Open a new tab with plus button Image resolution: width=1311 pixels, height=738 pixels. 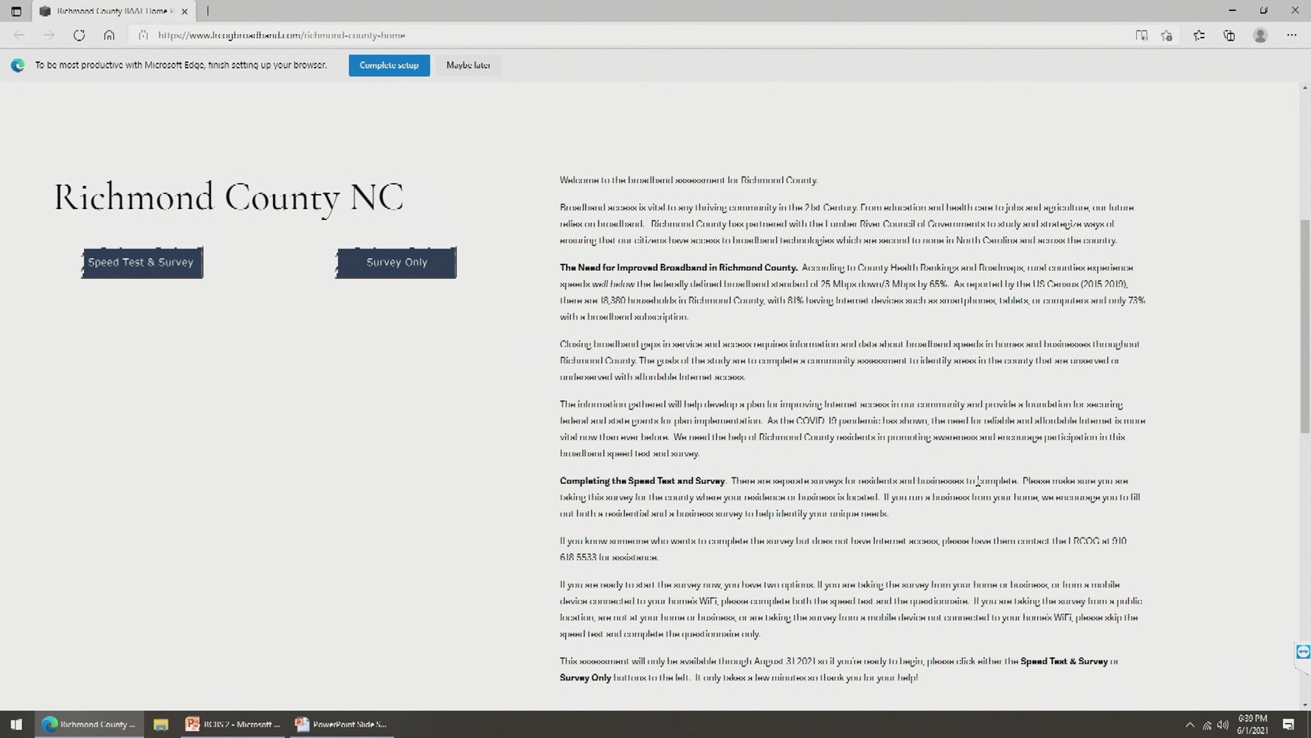coord(208,11)
